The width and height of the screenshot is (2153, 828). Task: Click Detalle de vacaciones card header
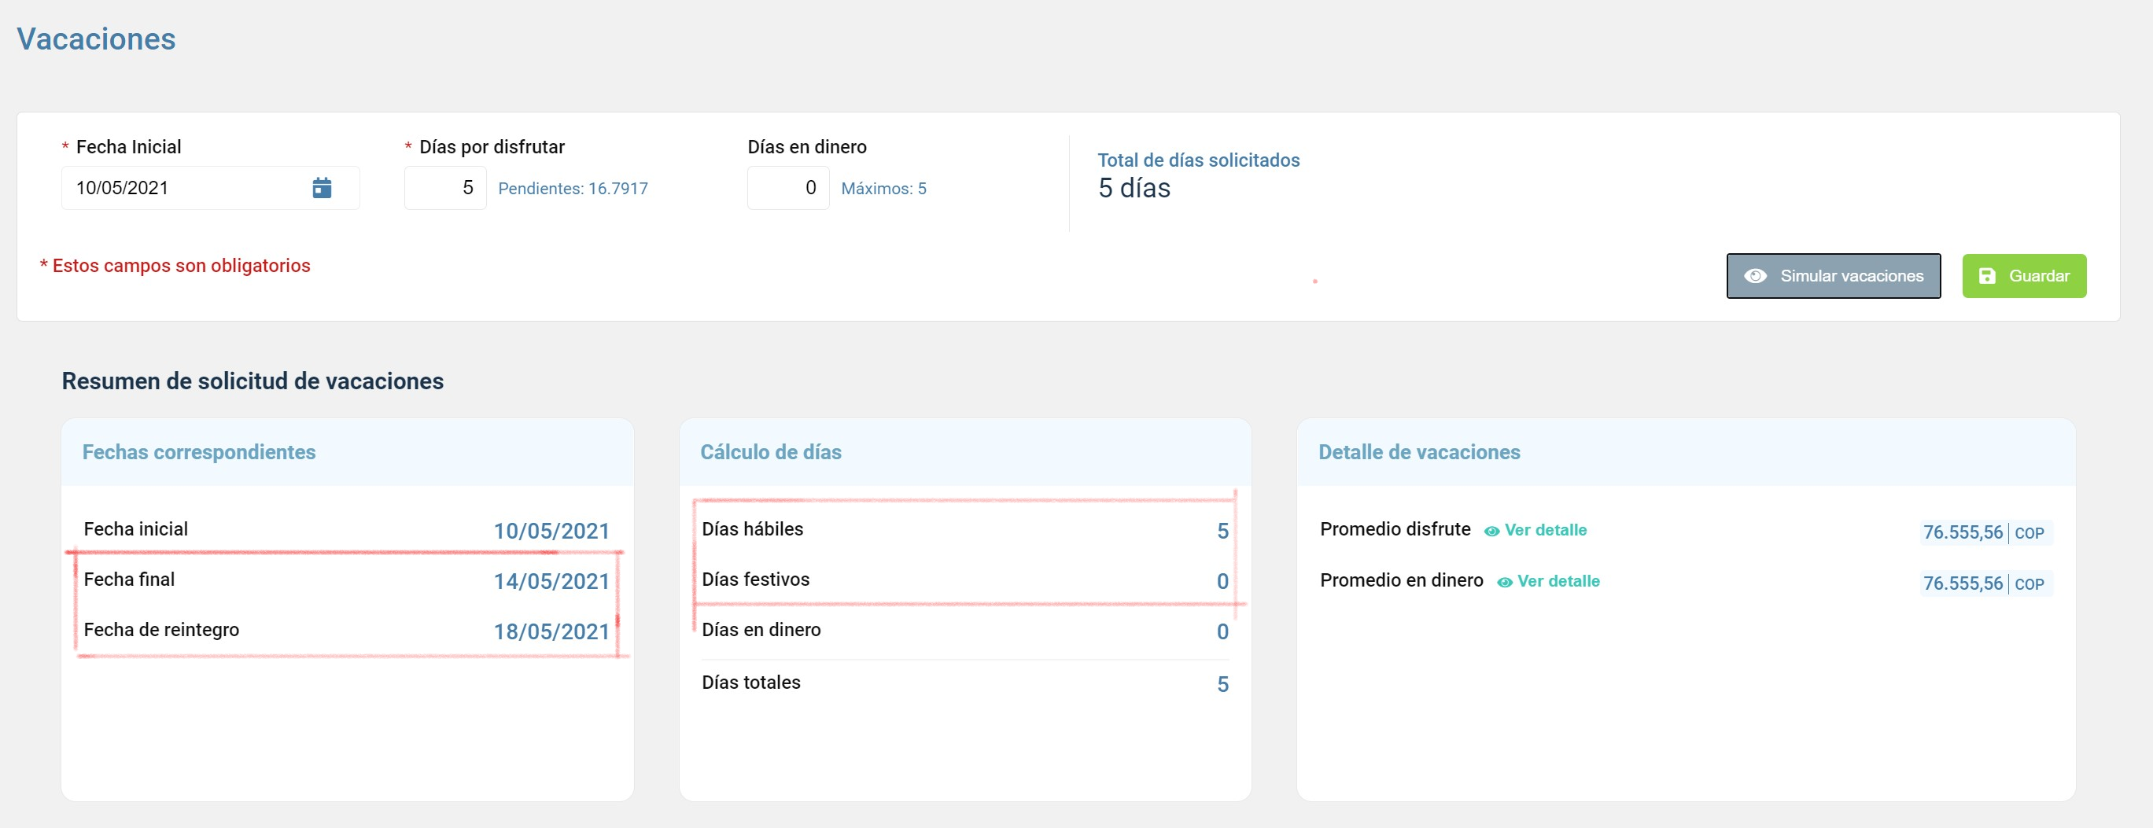pyautogui.click(x=1686, y=452)
